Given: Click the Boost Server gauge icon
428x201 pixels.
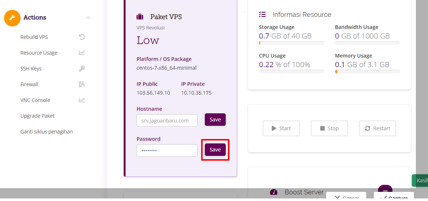Looking at the screenshot, I should tap(274, 192).
